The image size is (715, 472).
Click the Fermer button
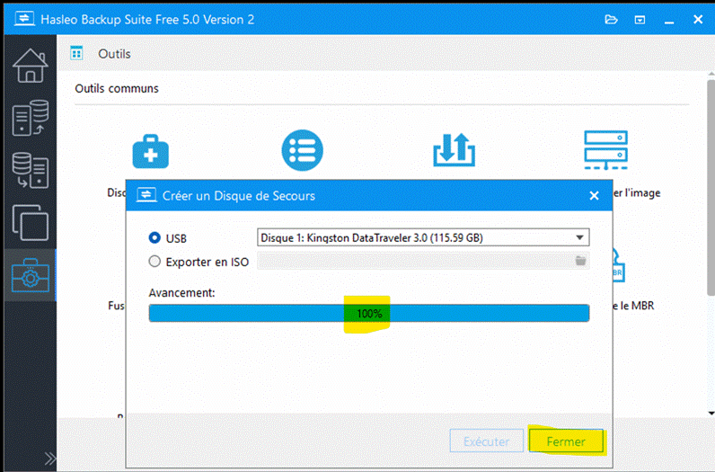pyautogui.click(x=566, y=441)
